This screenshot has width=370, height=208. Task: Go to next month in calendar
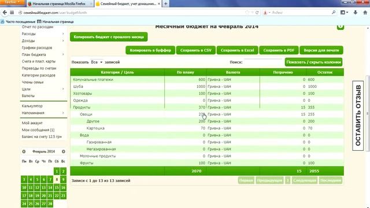(x=64, y=151)
